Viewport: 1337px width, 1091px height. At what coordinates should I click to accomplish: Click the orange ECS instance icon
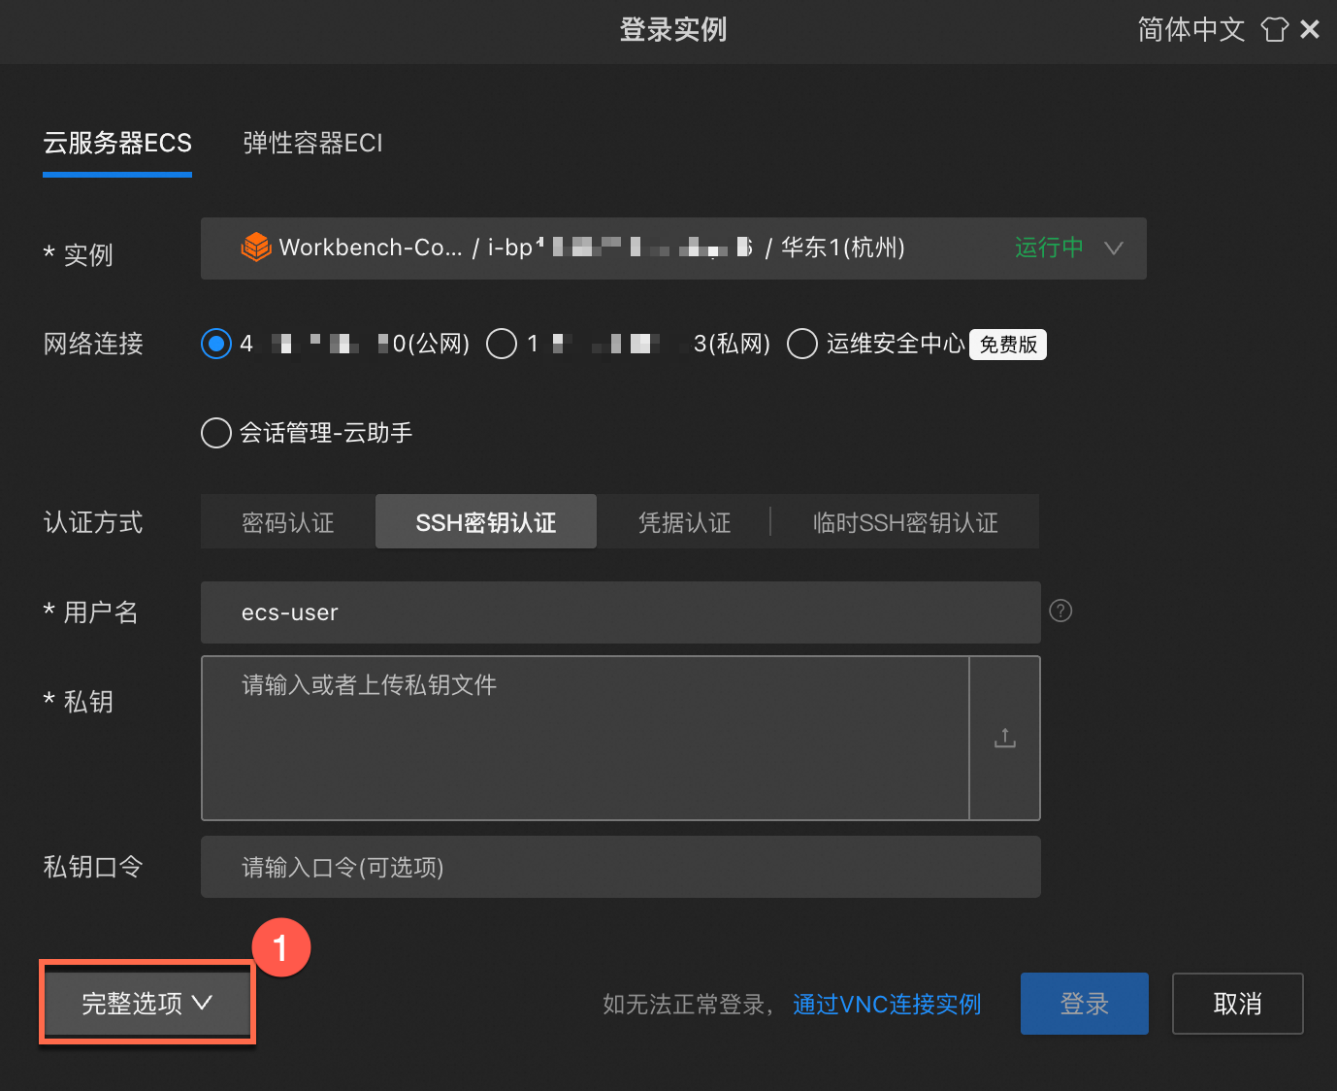click(256, 248)
